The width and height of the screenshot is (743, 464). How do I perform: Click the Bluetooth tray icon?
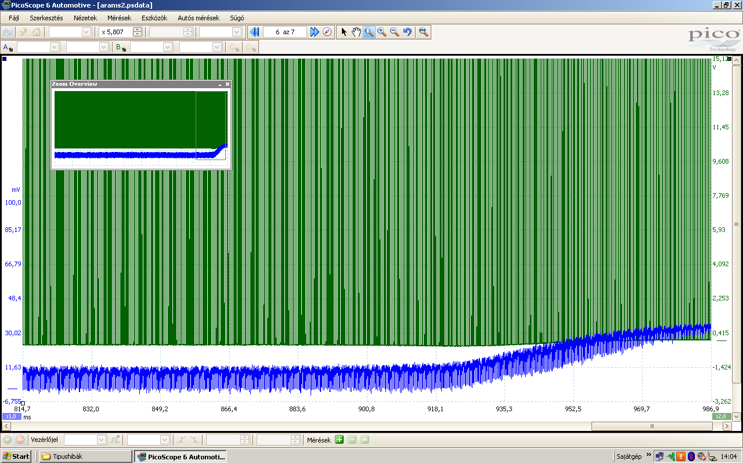point(691,456)
